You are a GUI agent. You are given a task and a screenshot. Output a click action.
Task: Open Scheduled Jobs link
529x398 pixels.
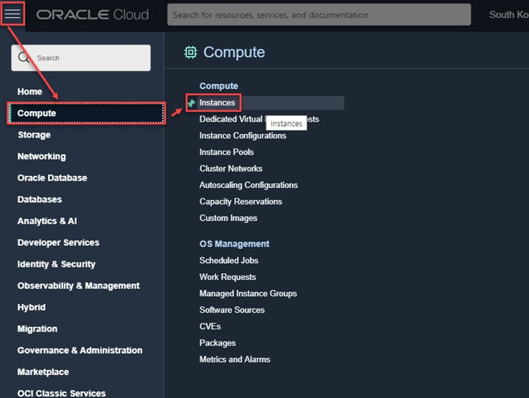[x=229, y=261]
